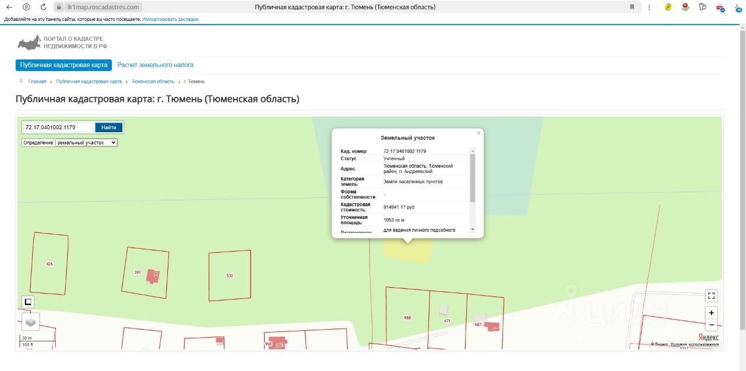746x371 pixels.
Task: Open the Тюменская область breadcrumb link
Action: 153,82
